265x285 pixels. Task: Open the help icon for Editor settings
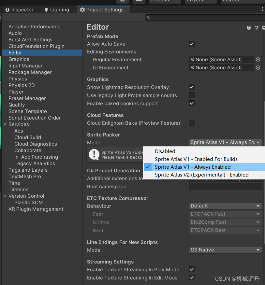[249, 28]
